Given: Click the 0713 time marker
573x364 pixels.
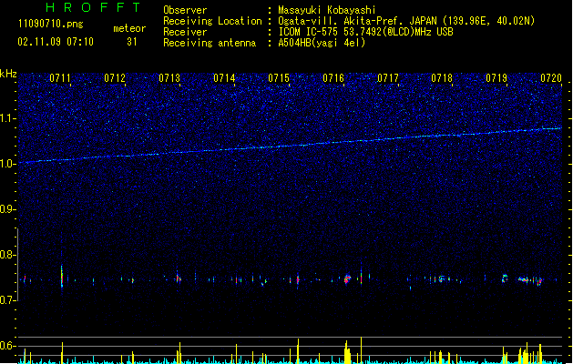Looking at the screenshot, I should point(169,78).
